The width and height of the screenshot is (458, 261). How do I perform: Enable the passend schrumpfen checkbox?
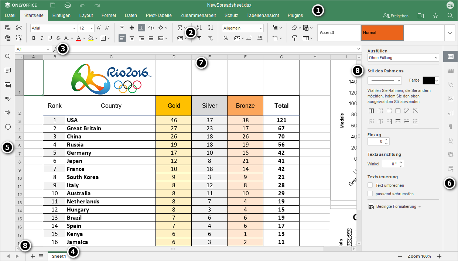click(x=370, y=193)
